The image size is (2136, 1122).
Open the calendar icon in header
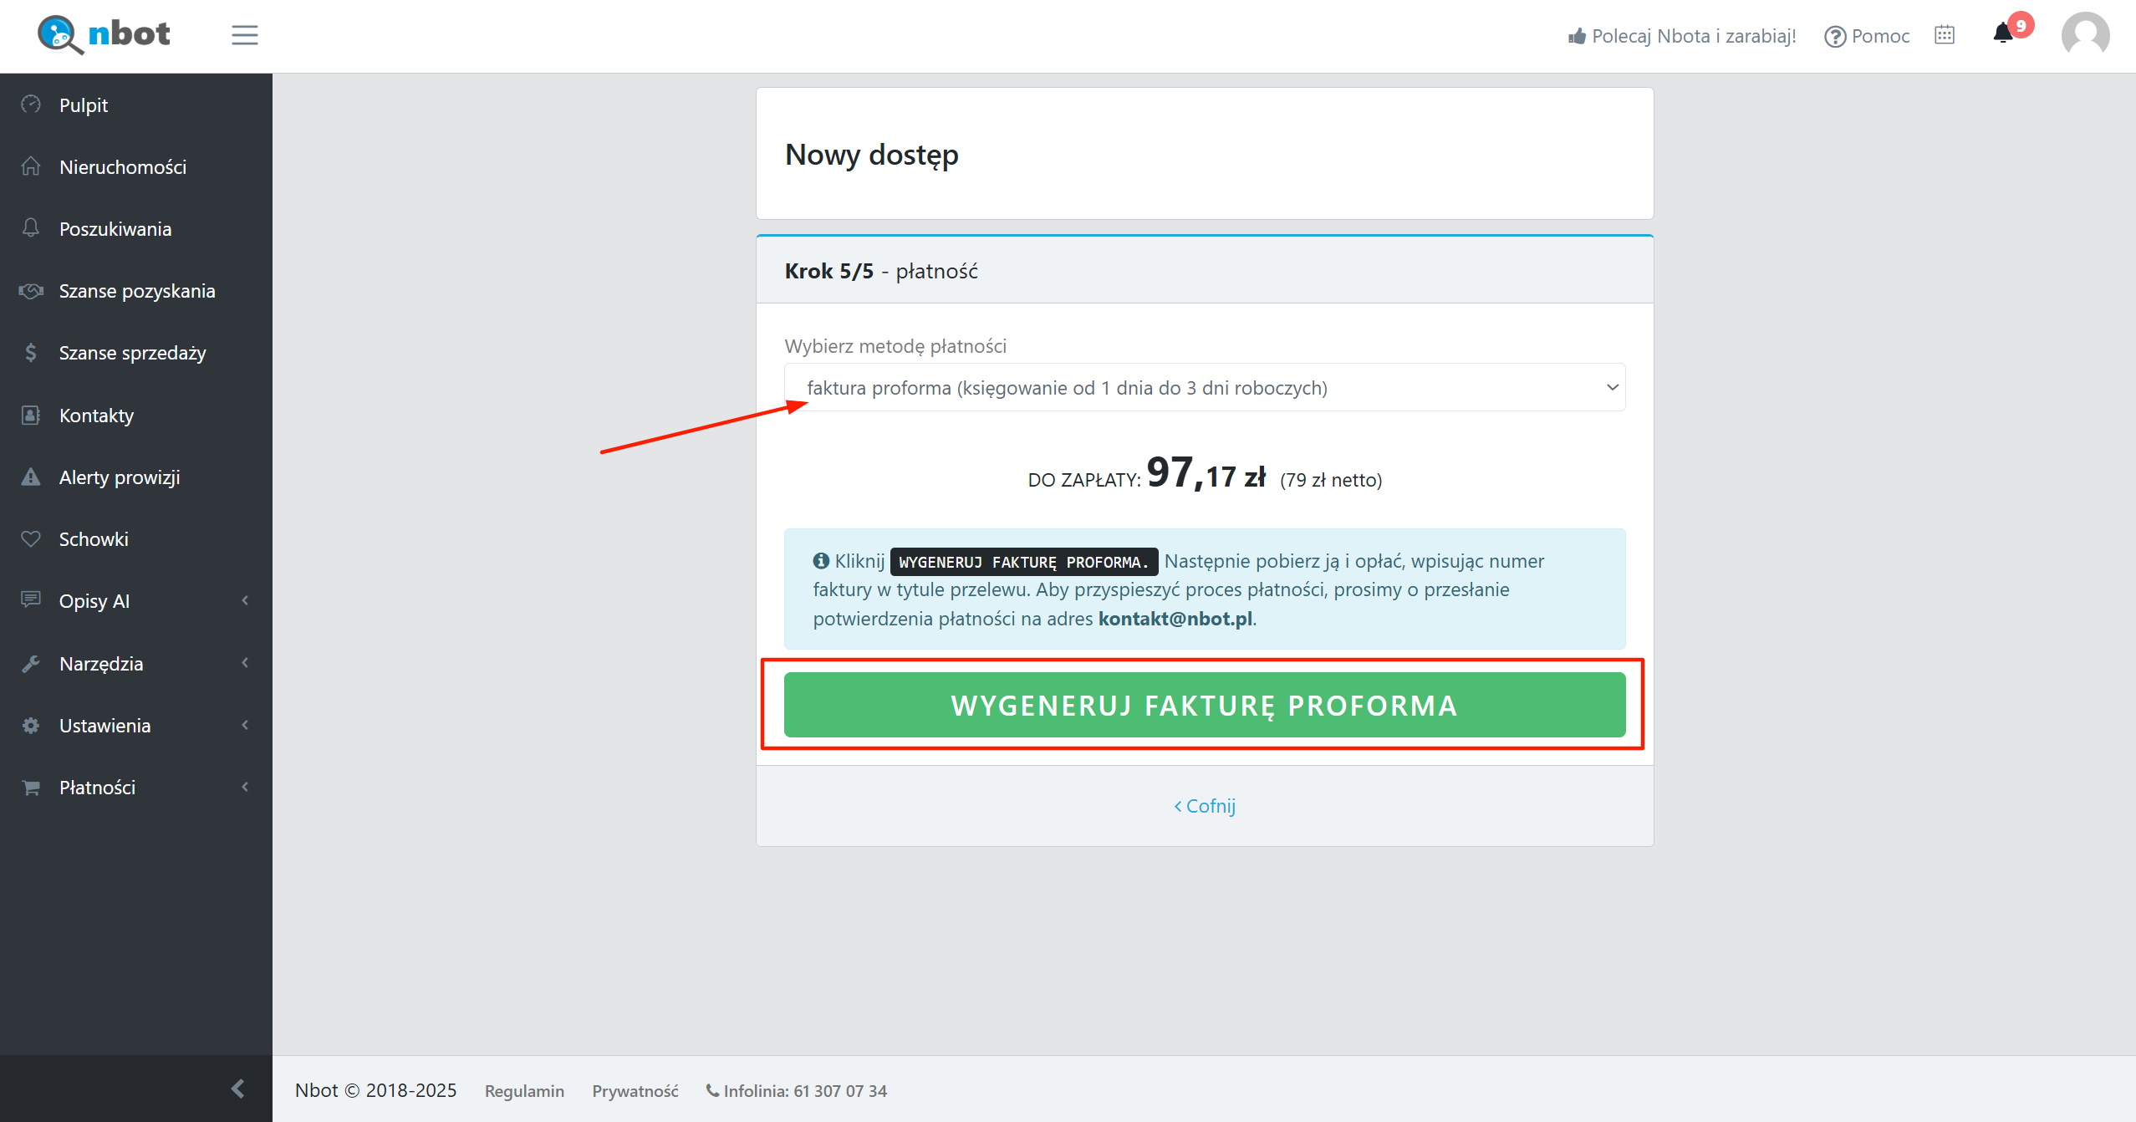pyautogui.click(x=1945, y=35)
